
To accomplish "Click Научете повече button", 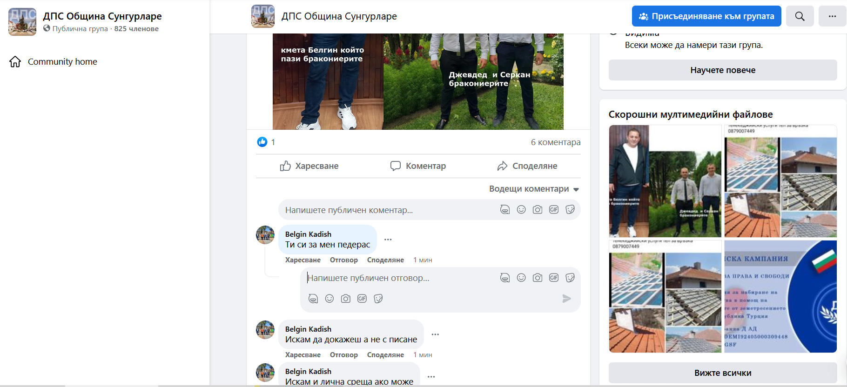I will point(722,70).
